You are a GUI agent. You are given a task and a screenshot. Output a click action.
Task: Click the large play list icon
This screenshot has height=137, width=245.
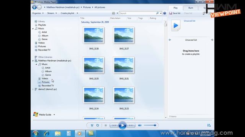point(176,25)
